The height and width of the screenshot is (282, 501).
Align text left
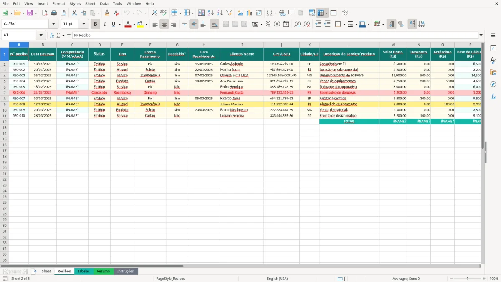click(x=155, y=24)
